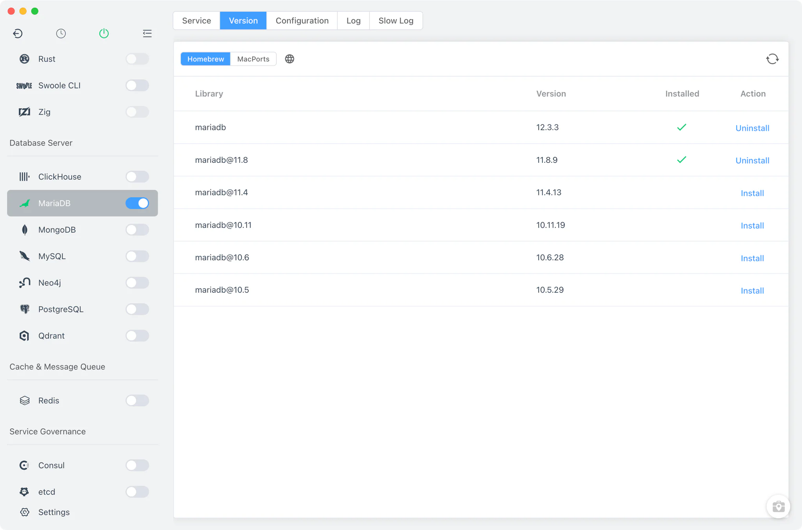802x530 pixels.
Task: Click the mariadb@11.4 library name
Action: 221,192
